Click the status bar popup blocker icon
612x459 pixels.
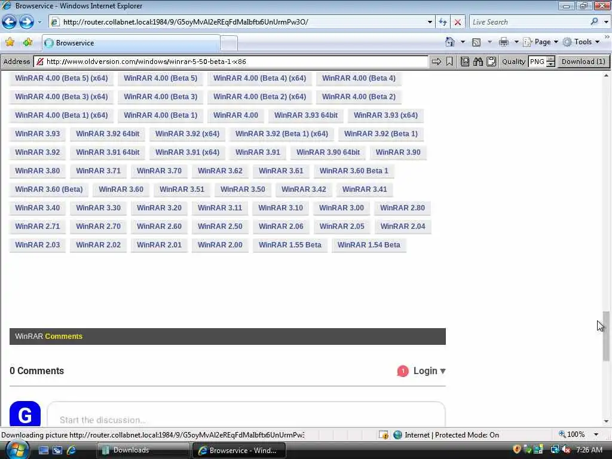coord(384,435)
